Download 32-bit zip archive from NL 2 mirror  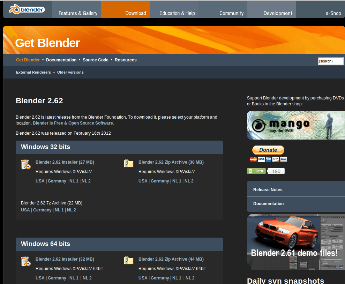pos(189,181)
